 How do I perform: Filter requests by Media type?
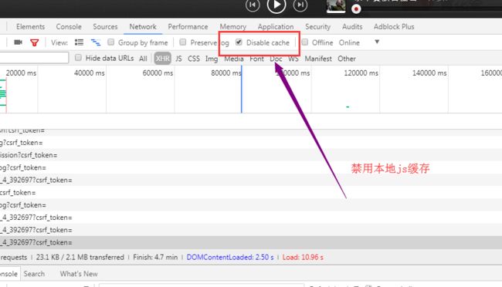point(234,59)
